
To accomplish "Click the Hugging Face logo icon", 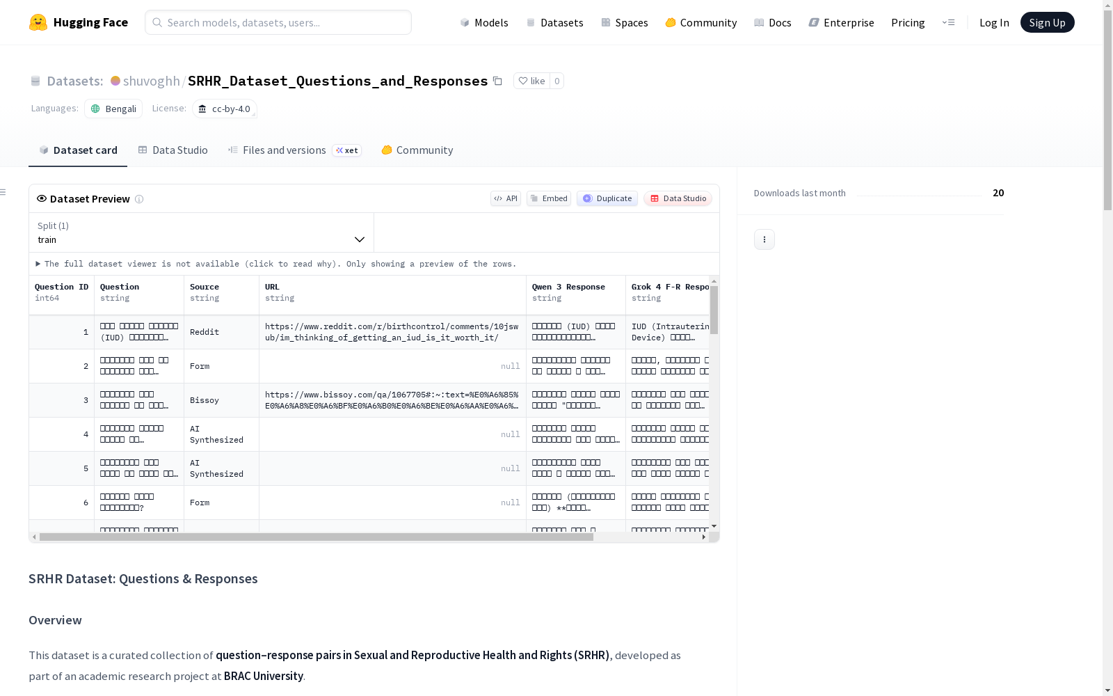I will tap(38, 22).
